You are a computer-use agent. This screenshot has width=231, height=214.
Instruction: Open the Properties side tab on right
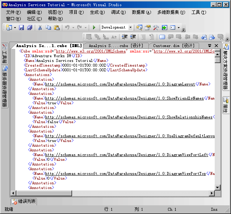click(226, 105)
